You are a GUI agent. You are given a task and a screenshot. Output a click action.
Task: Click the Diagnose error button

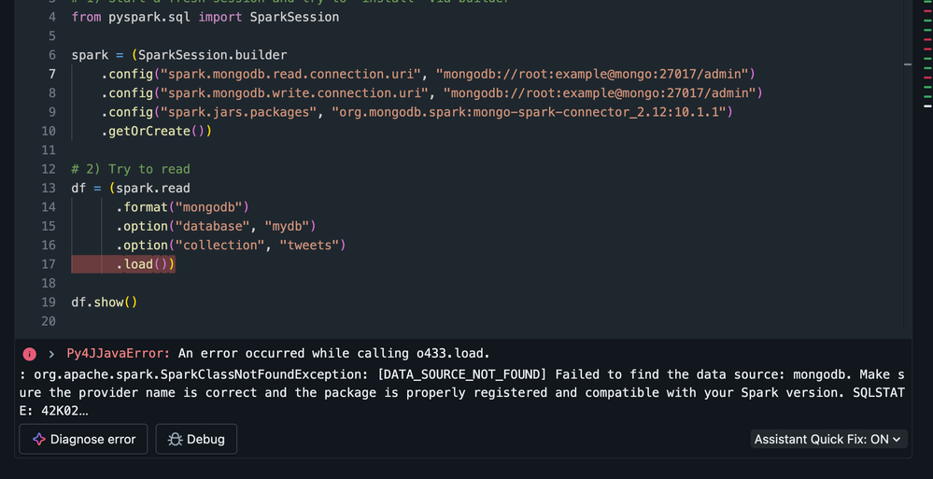[x=84, y=439]
